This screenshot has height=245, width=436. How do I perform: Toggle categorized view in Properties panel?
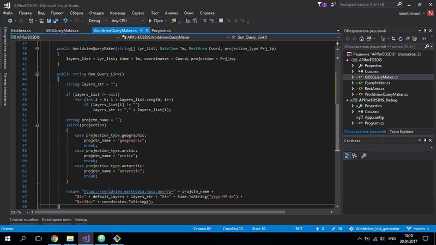pos(347,155)
